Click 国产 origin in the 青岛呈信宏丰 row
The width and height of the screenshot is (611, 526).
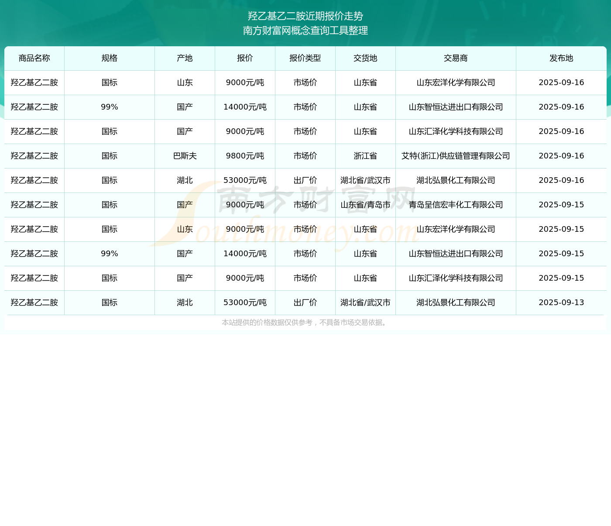pos(185,205)
